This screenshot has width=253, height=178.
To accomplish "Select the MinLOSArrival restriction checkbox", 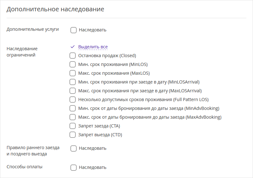I will [73, 82].
